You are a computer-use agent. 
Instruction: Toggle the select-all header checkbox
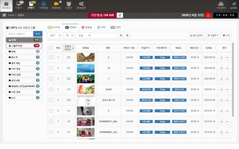pos(51,48)
